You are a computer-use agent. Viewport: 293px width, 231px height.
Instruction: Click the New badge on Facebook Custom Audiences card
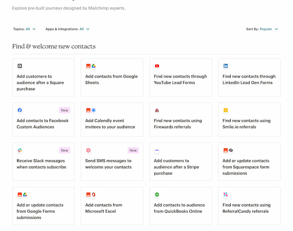coord(64,110)
